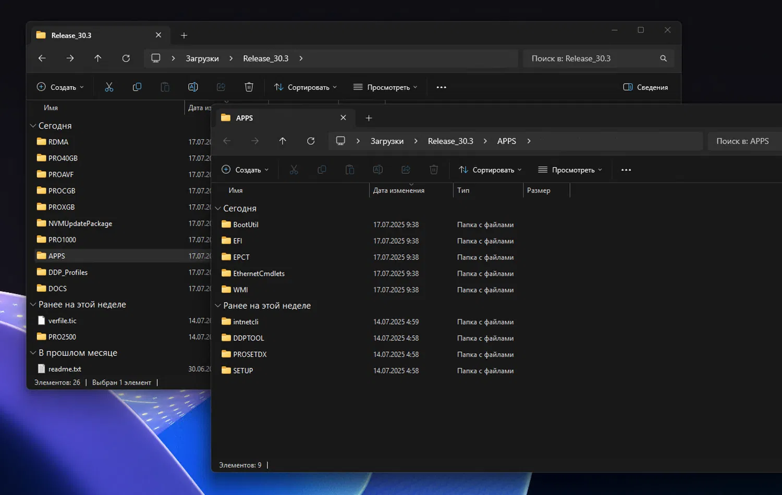Image resolution: width=782 pixels, height=495 pixels.
Task: Collapse the В прошлом месяце group
Action: click(x=33, y=353)
